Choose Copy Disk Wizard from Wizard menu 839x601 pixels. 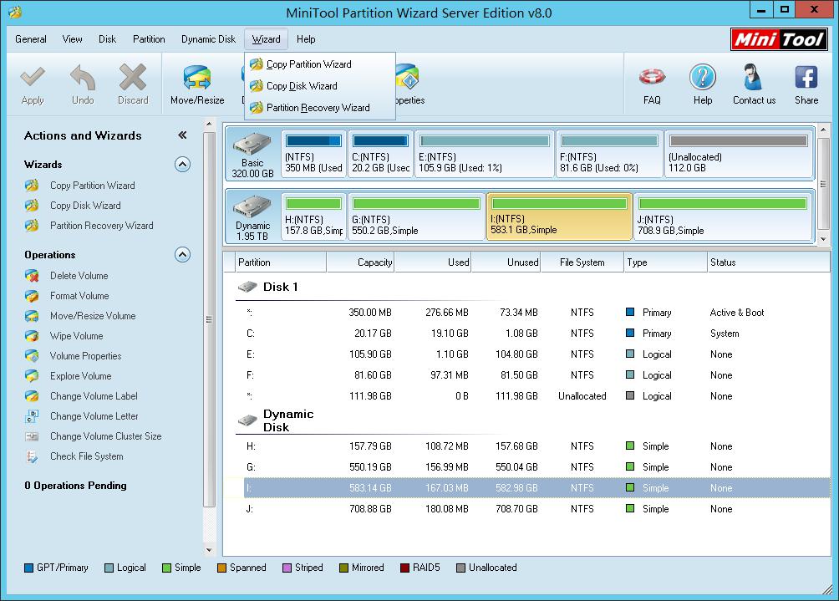pos(319,86)
